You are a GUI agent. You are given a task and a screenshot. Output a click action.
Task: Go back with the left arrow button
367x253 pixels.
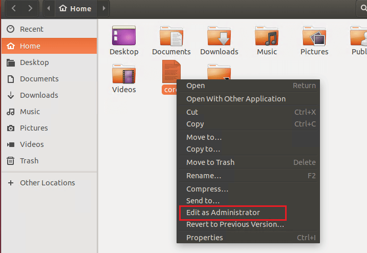pyautogui.click(x=14, y=8)
